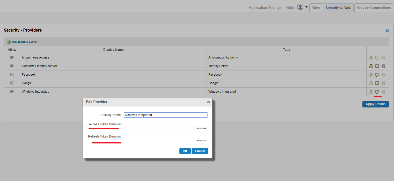Confirm the dialog with OK
Viewport: 394px width, 181px height.
[185, 151]
